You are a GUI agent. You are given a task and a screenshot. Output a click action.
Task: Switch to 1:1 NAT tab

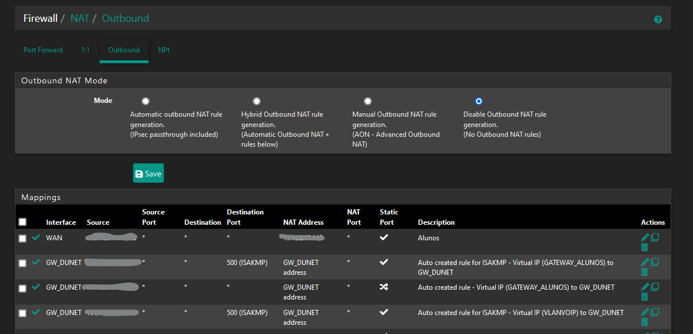click(x=85, y=50)
